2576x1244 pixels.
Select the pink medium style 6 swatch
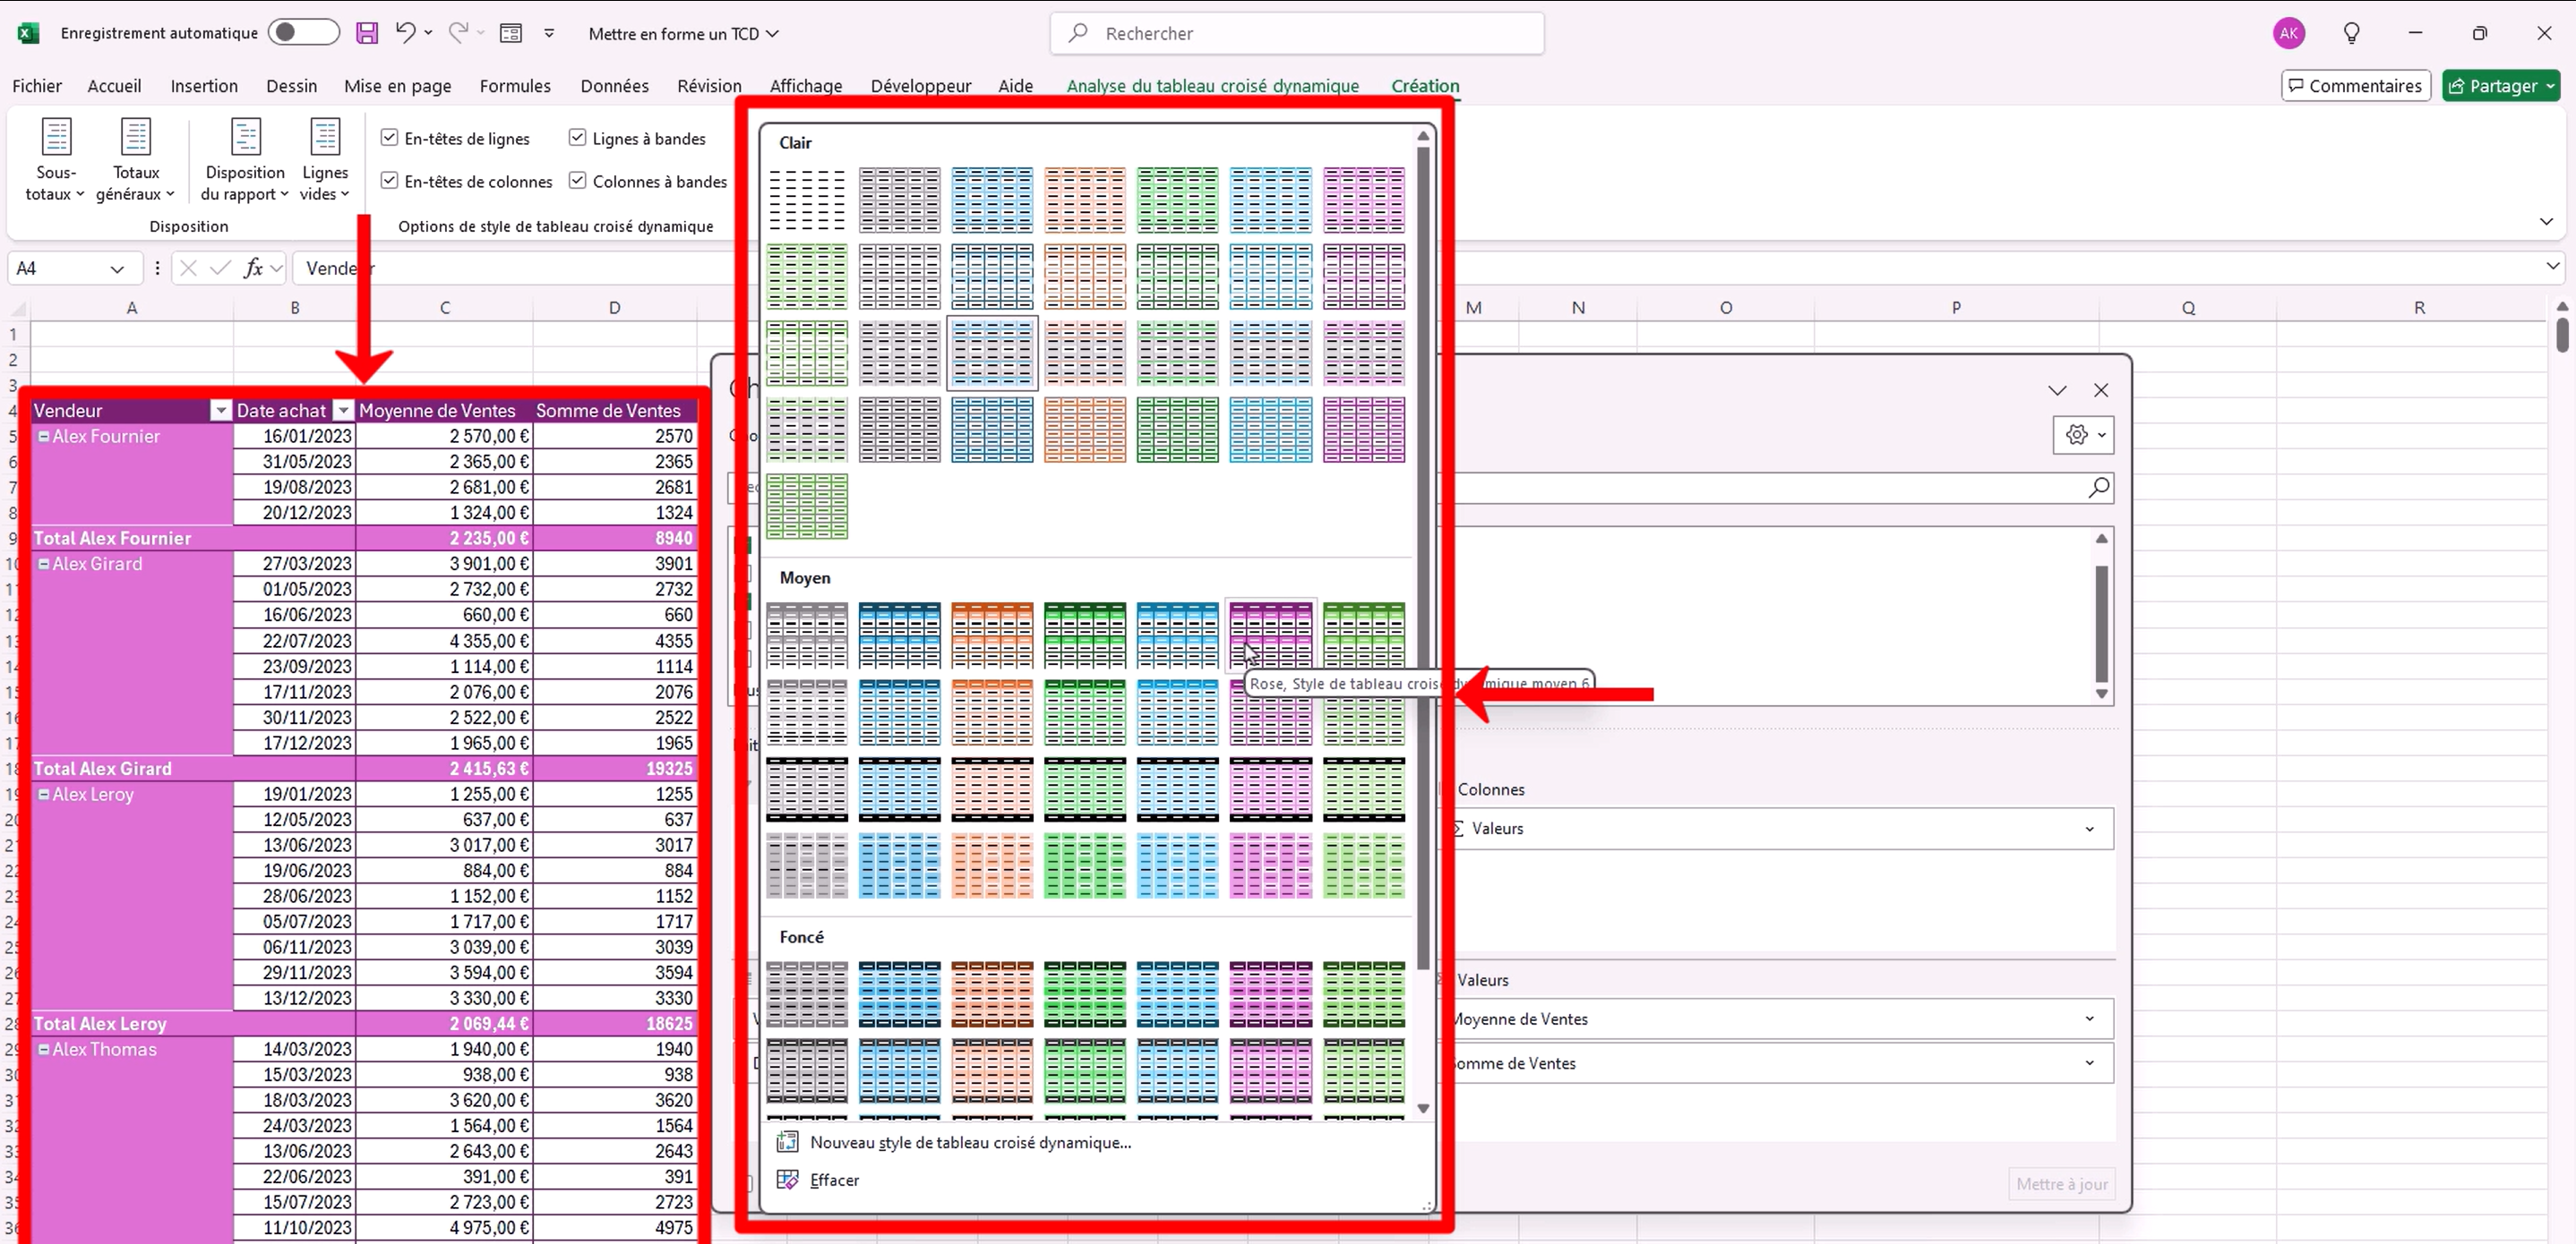point(1270,634)
